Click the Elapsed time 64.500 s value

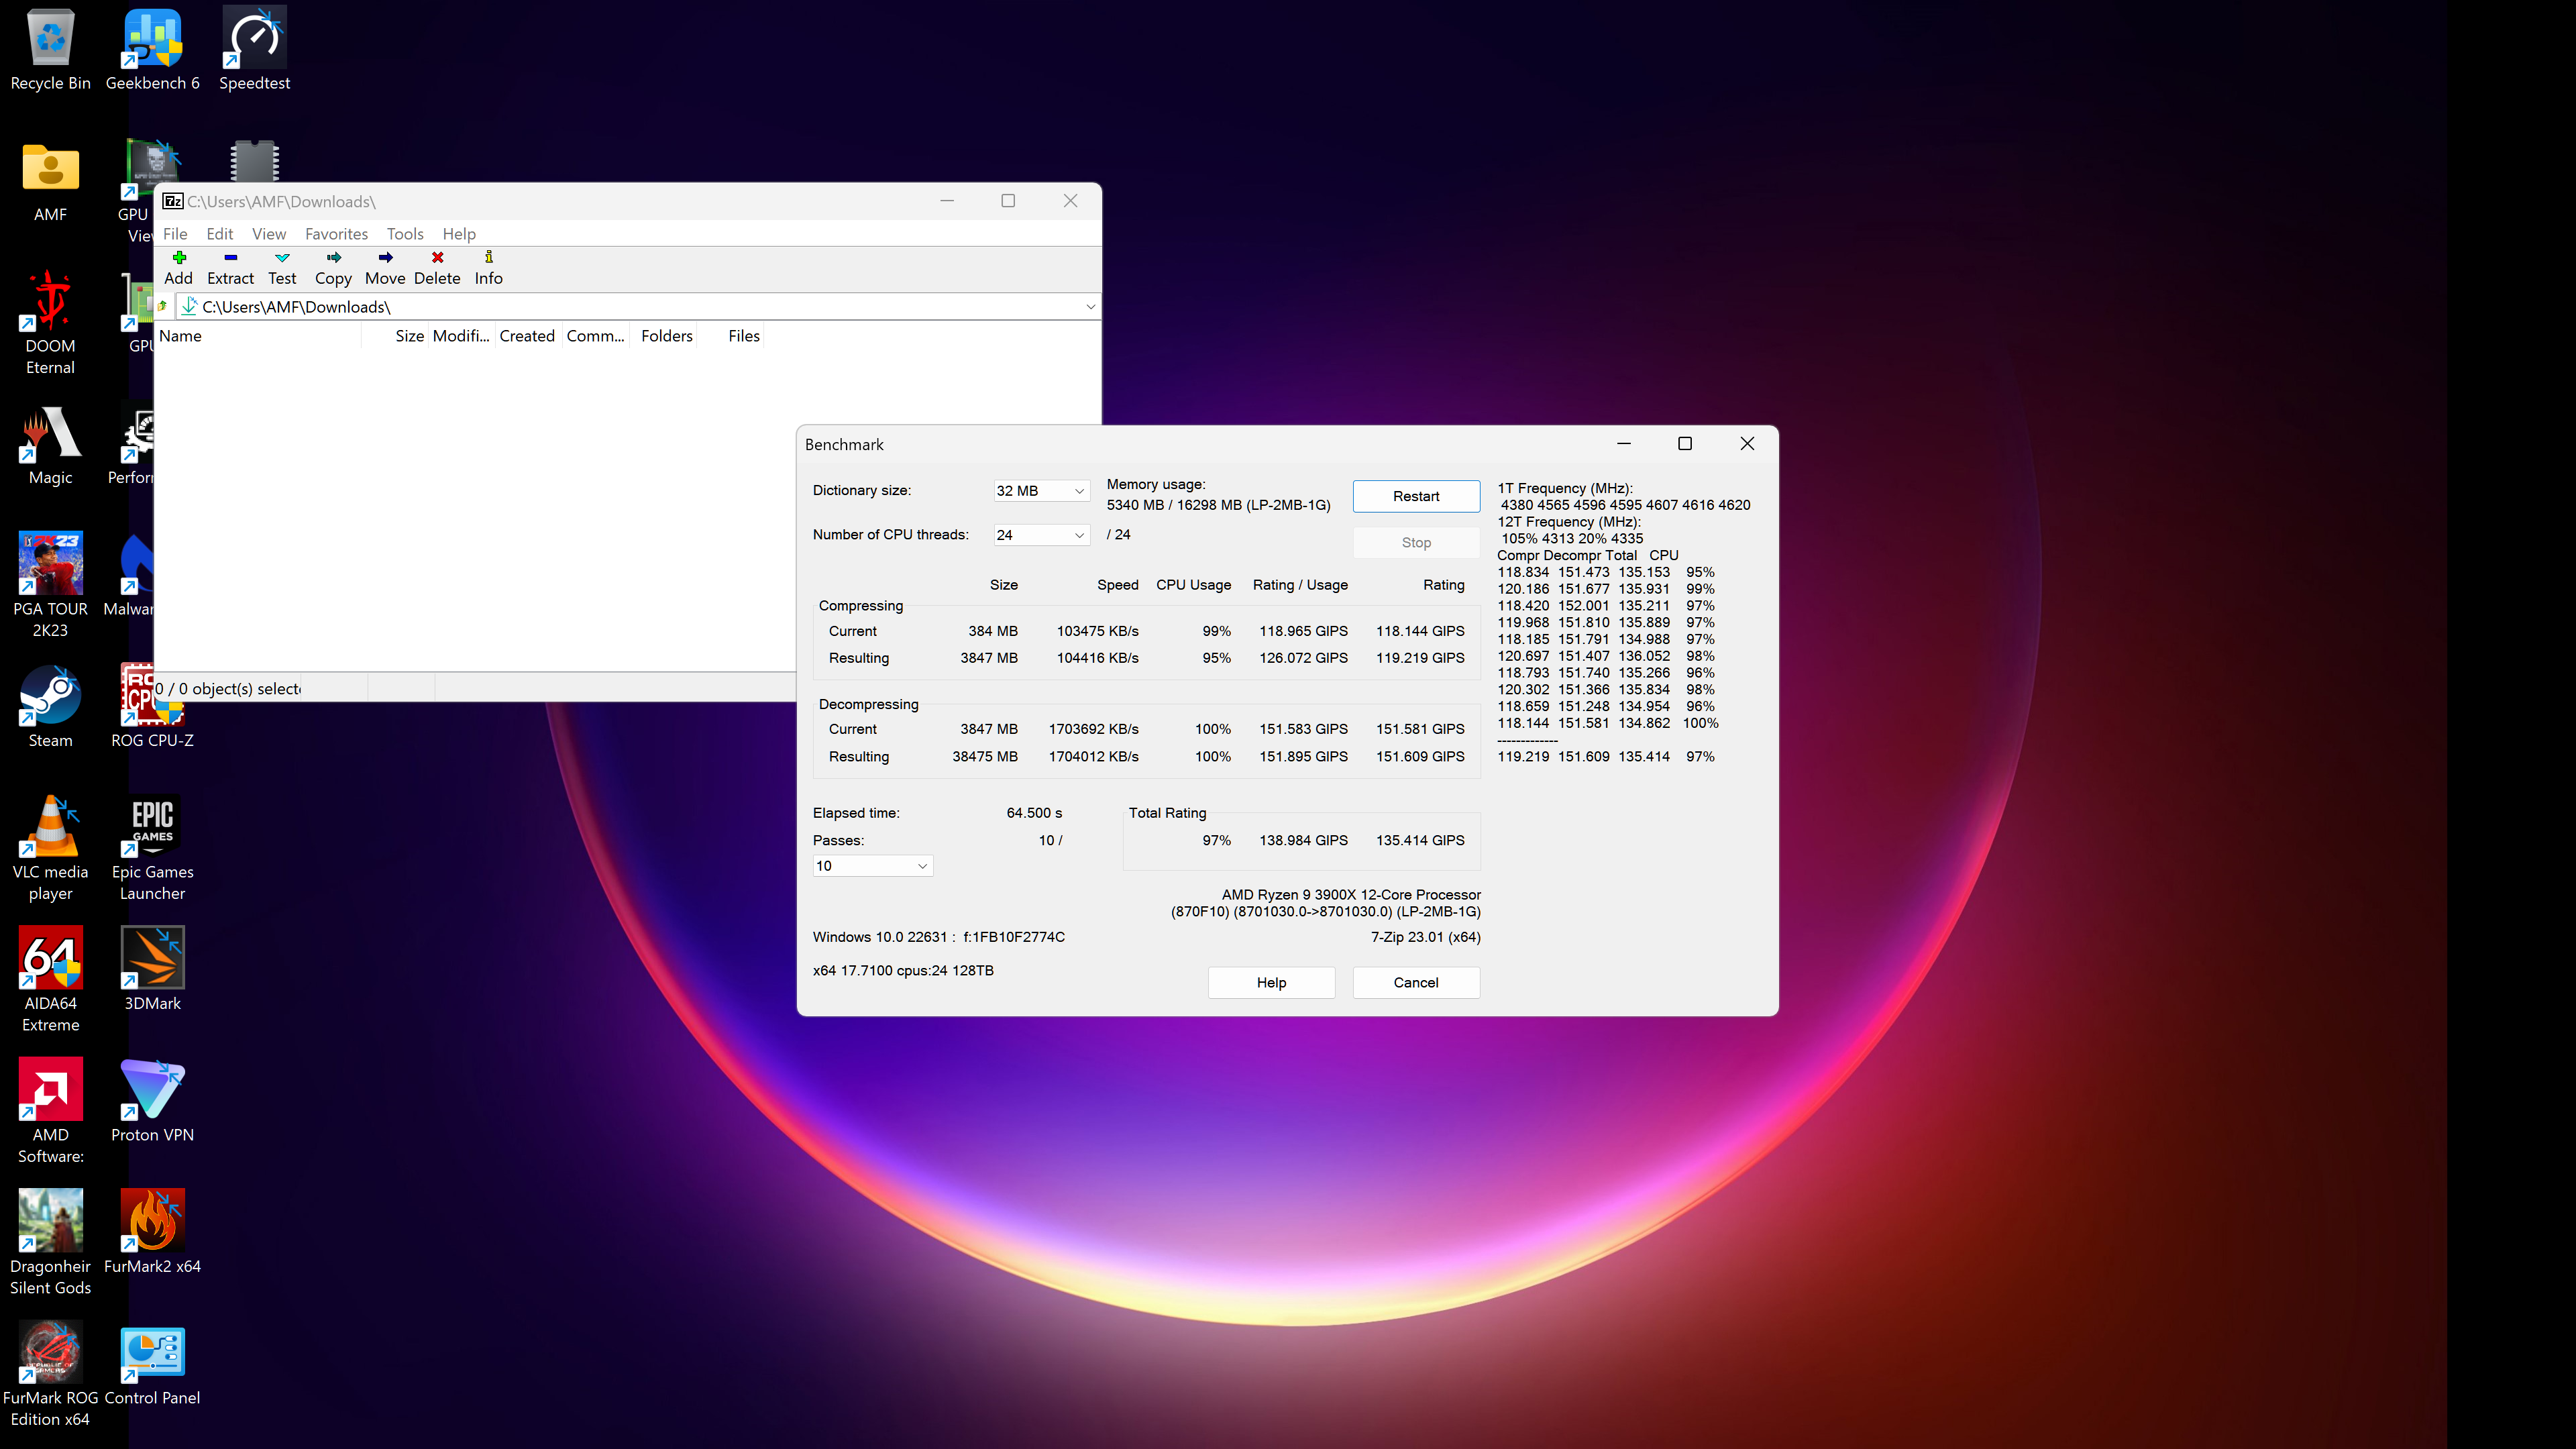pyautogui.click(x=1034, y=813)
